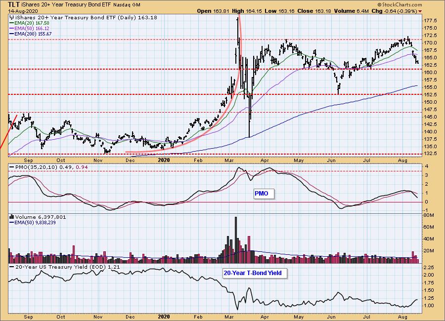
Task: Click the 167.5 price axis label
Action: (x=430, y=50)
